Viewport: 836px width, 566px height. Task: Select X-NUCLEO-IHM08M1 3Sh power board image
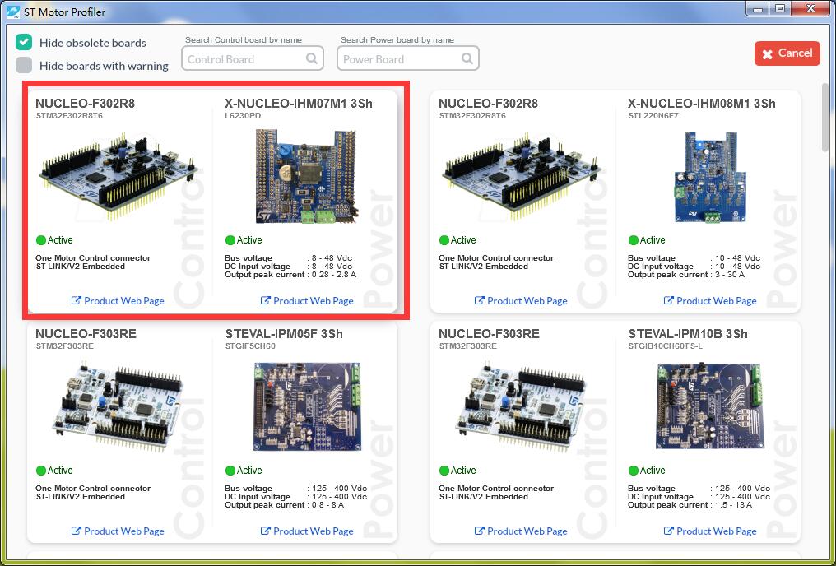(709, 177)
